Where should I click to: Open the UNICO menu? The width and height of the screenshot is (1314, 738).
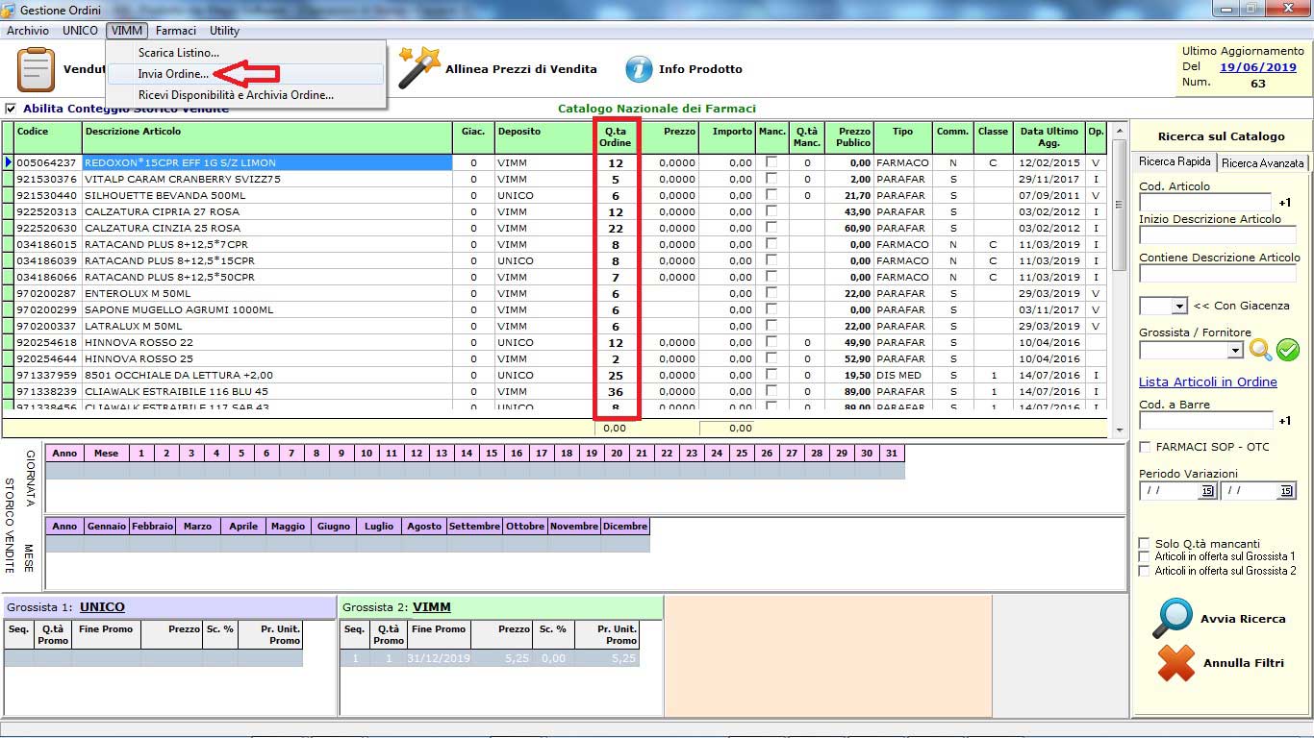81,31
